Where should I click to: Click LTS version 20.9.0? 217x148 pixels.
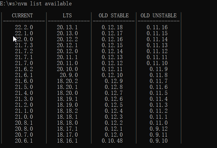[69, 75]
